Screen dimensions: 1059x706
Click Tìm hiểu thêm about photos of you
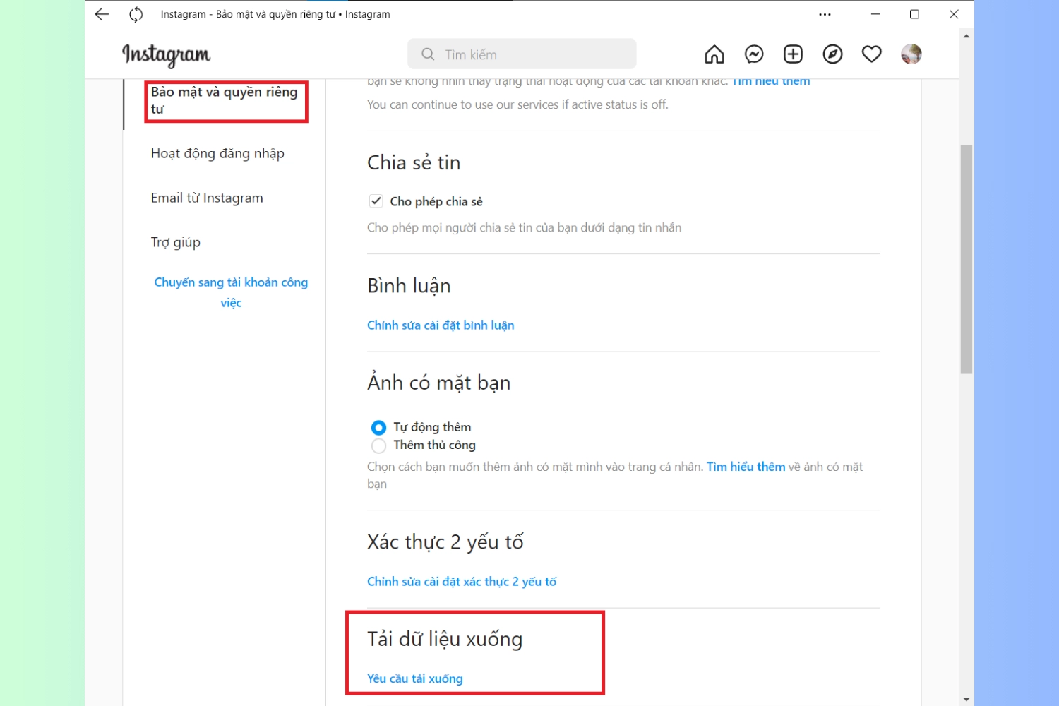tap(746, 467)
